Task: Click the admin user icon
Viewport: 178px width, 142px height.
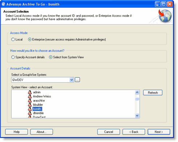Action: pyautogui.click(x=30, y=92)
